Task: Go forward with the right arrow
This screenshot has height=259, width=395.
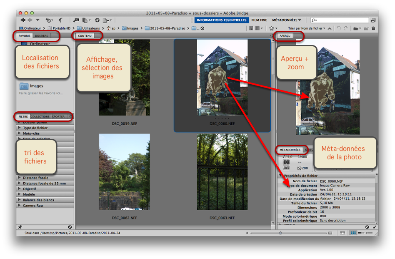Action: [30, 20]
